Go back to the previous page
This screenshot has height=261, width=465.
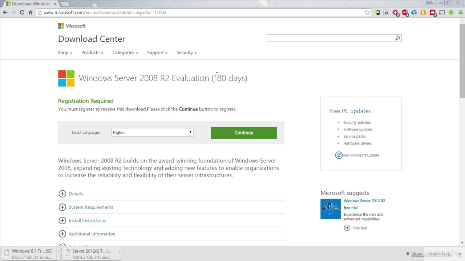pyautogui.click(x=5, y=12)
